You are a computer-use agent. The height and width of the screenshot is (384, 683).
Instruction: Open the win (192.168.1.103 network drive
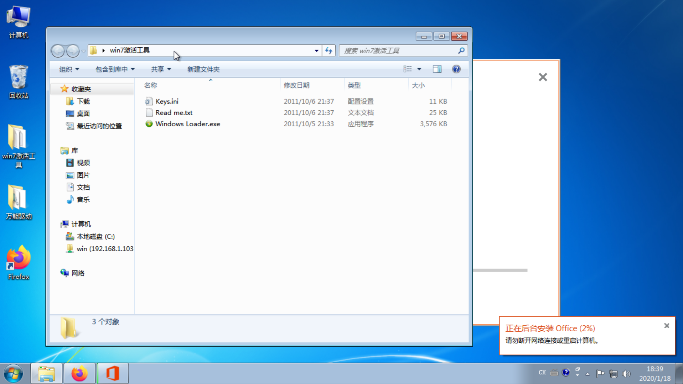click(105, 249)
